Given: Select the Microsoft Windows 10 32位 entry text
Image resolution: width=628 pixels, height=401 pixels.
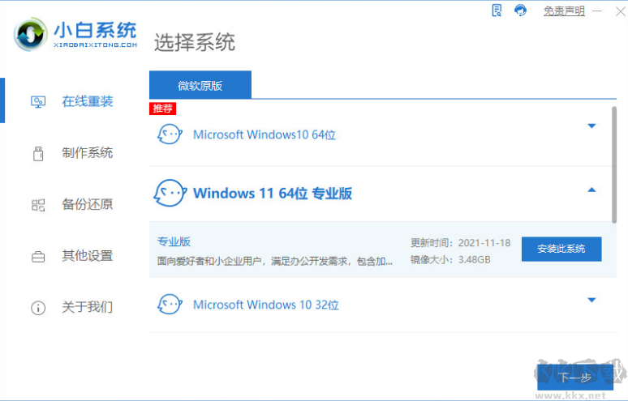Looking at the screenshot, I should pos(266,305).
